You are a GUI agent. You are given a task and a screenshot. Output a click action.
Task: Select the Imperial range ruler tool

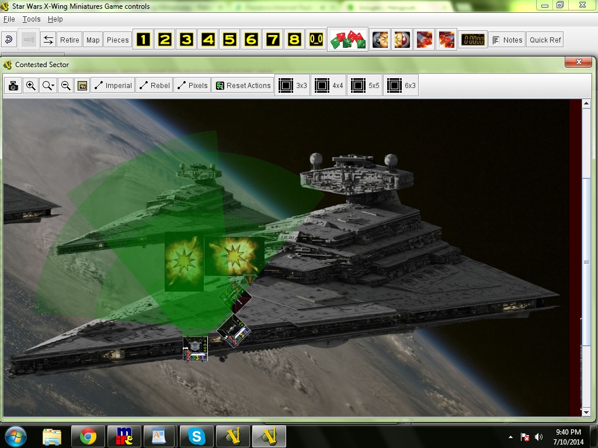[113, 86]
